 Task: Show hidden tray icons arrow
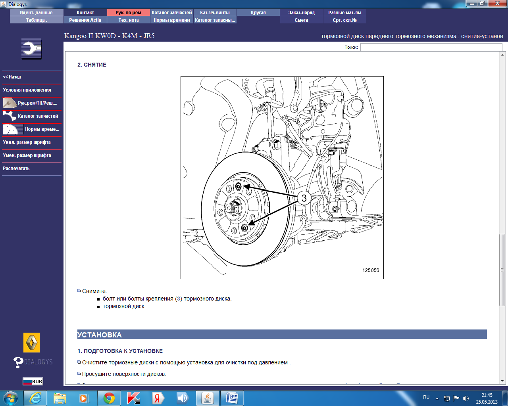click(x=437, y=398)
